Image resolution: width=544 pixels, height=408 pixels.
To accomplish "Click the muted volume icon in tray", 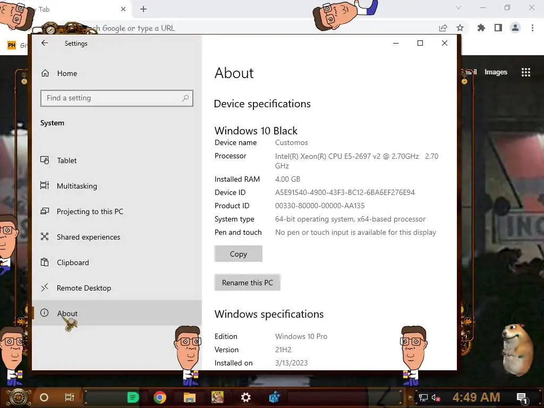I will click(x=436, y=397).
